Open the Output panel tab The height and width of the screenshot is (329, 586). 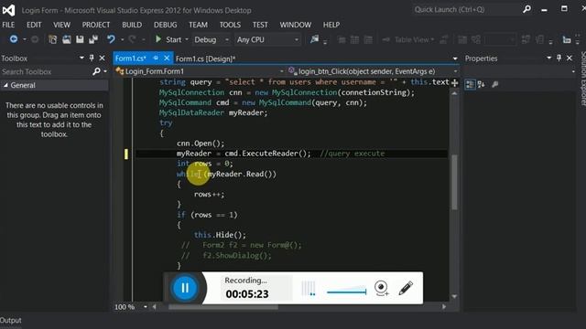[x=11, y=321]
